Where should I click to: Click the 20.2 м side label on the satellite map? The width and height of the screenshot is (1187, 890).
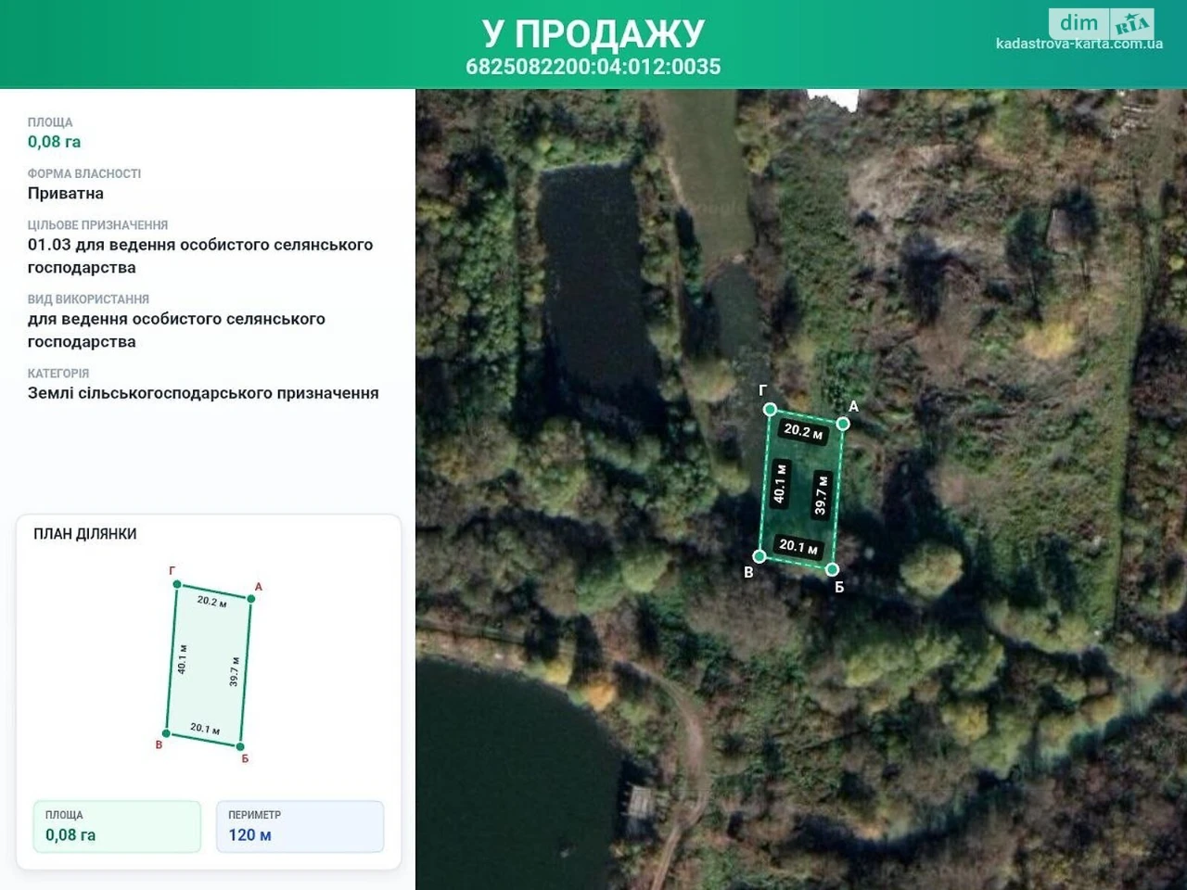pyautogui.click(x=803, y=431)
